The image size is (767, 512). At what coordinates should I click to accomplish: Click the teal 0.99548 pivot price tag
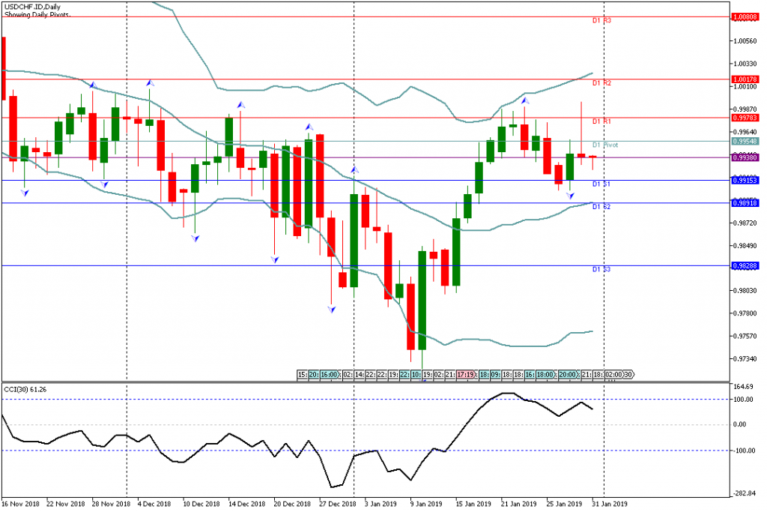pyautogui.click(x=747, y=141)
